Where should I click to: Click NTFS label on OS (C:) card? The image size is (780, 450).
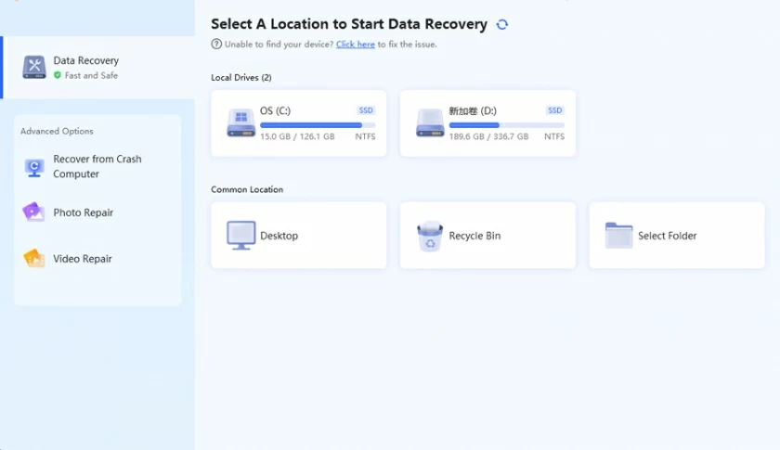(365, 136)
